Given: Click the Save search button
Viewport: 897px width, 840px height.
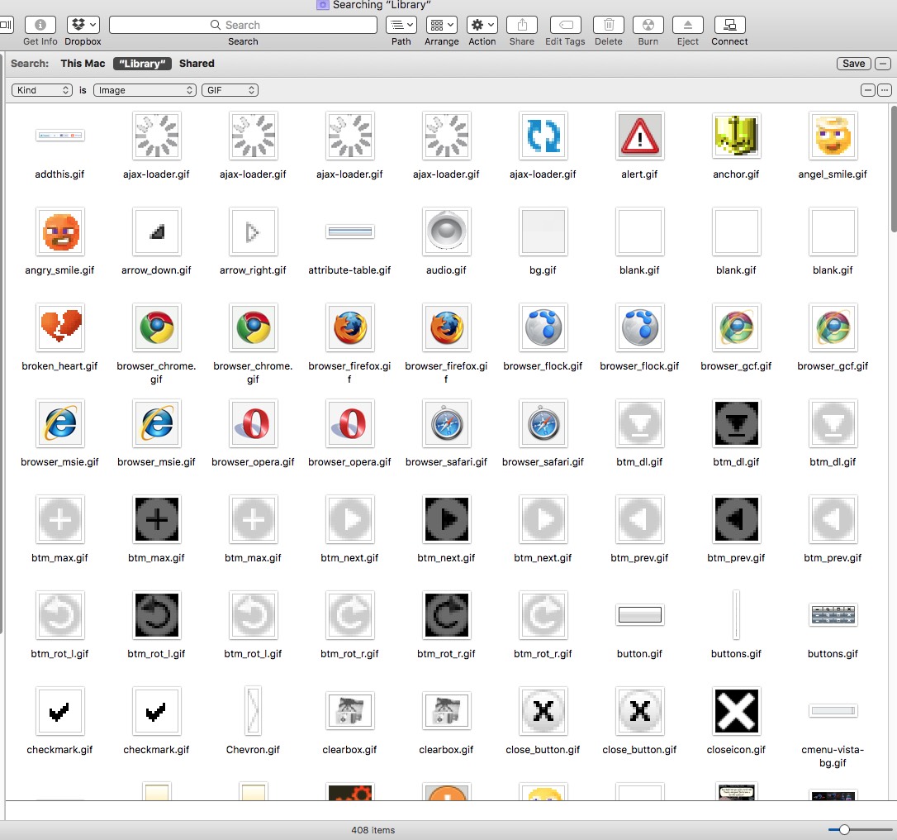Looking at the screenshot, I should coord(853,64).
